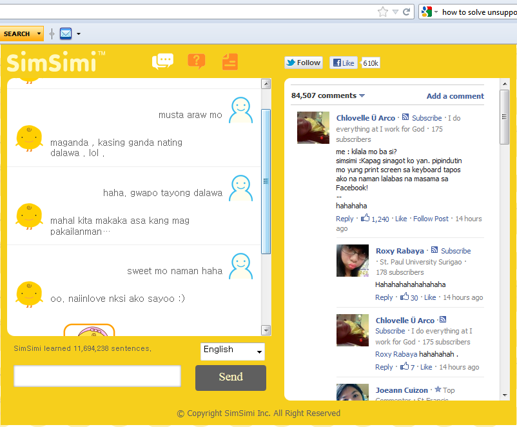Click Subscribe RSS icon beside Roxy Rabaya
Screen dimensions: 517x427
[434, 250]
